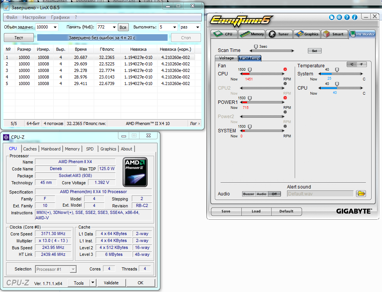
Task: Switch to the CPU tab in EasyTune6
Action: (x=224, y=34)
